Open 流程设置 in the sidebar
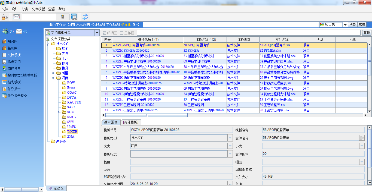 click(x=14, y=68)
